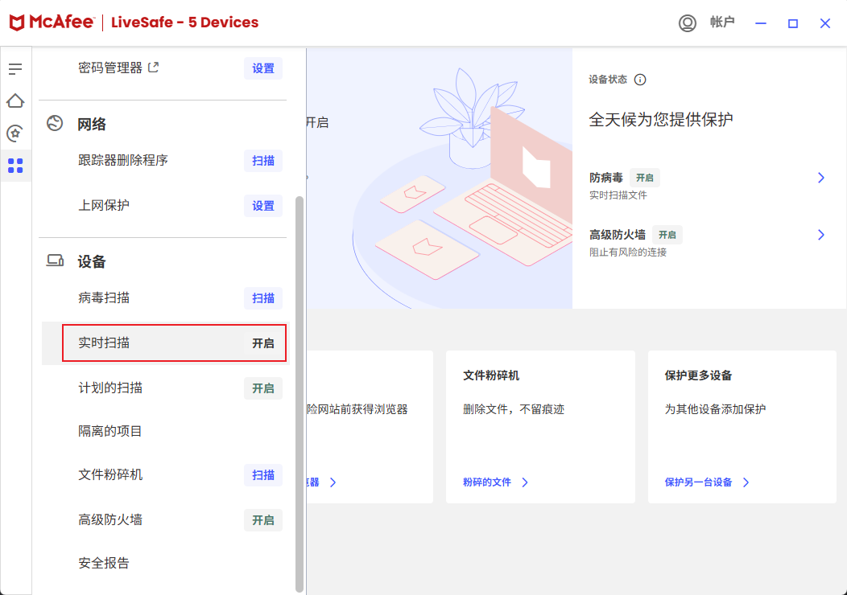Click the 设备 laptop section icon
The height and width of the screenshot is (595, 847).
click(55, 261)
